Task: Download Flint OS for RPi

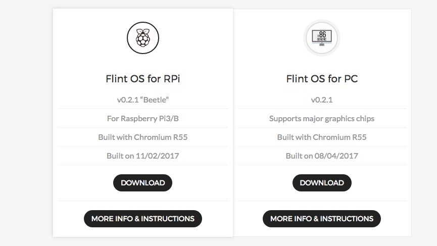Action: [142, 183]
